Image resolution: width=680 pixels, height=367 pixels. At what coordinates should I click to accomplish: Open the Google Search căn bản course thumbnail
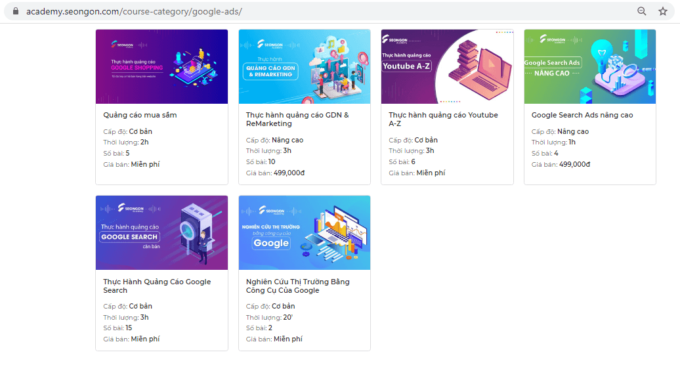click(x=161, y=232)
